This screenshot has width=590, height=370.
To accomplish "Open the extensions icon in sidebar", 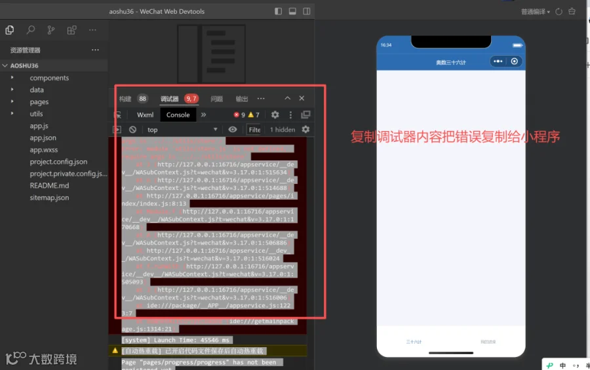I will tap(71, 30).
